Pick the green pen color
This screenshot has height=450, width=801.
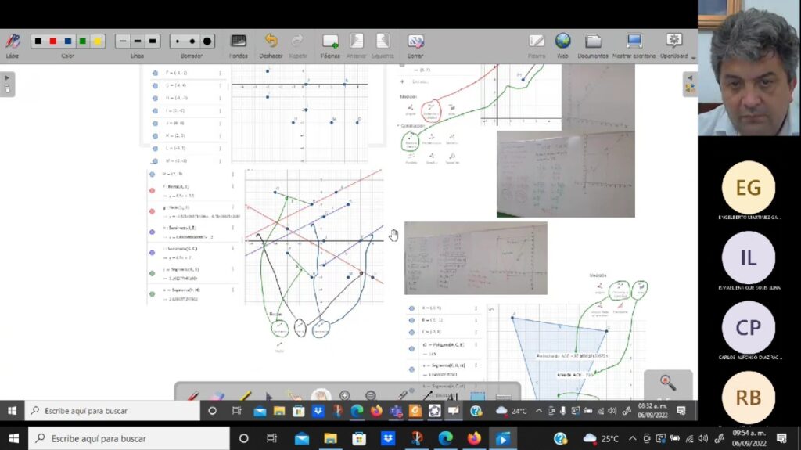(82, 41)
